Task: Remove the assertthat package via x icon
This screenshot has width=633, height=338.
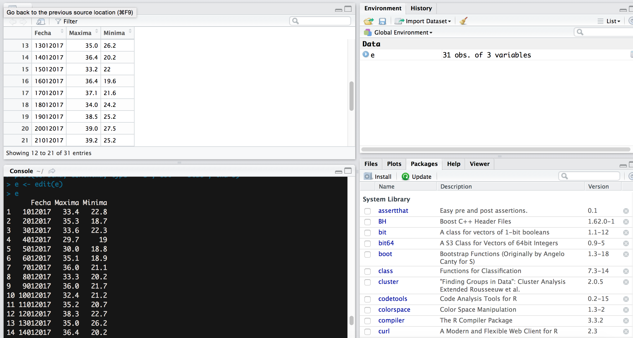Action: tap(626, 211)
